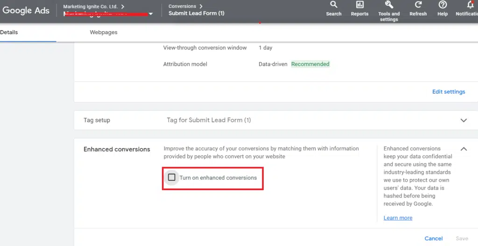478x246 pixels.
Task: Expand the Tag setup section chevron
Action: pyautogui.click(x=464, y=120)
